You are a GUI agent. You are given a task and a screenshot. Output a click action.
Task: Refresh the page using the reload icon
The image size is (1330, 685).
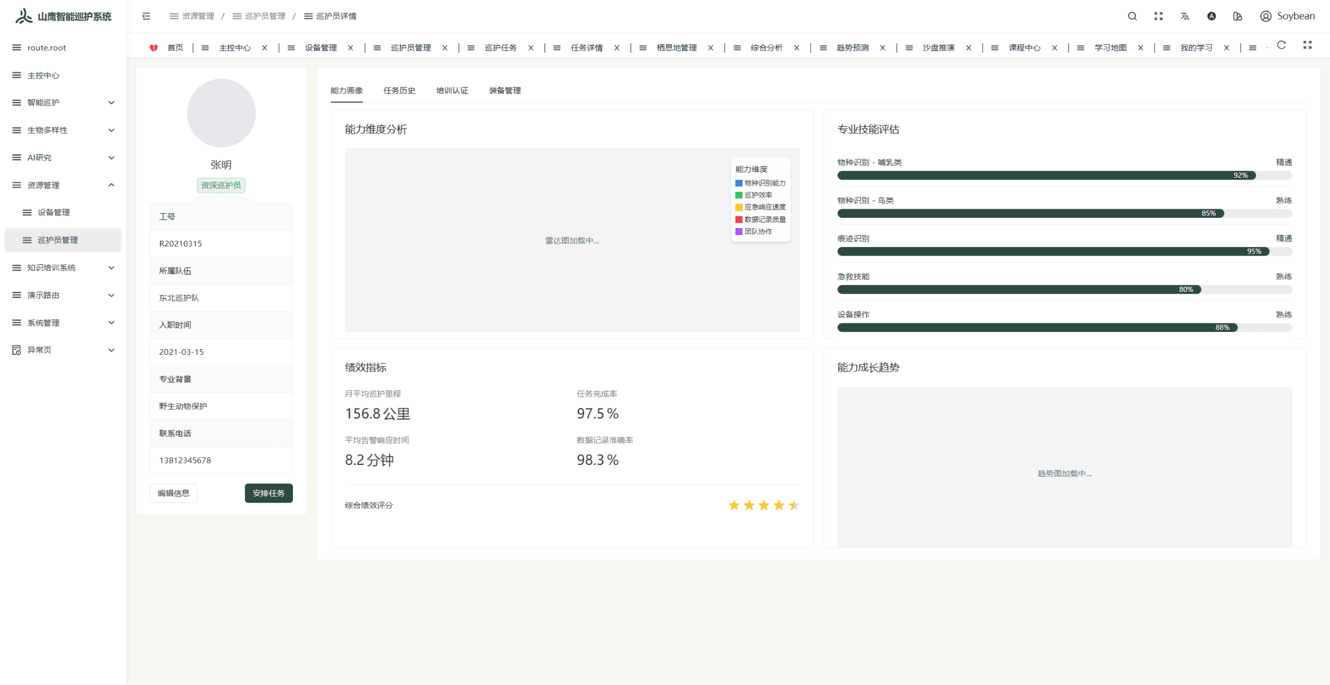tap(1281, 45)
